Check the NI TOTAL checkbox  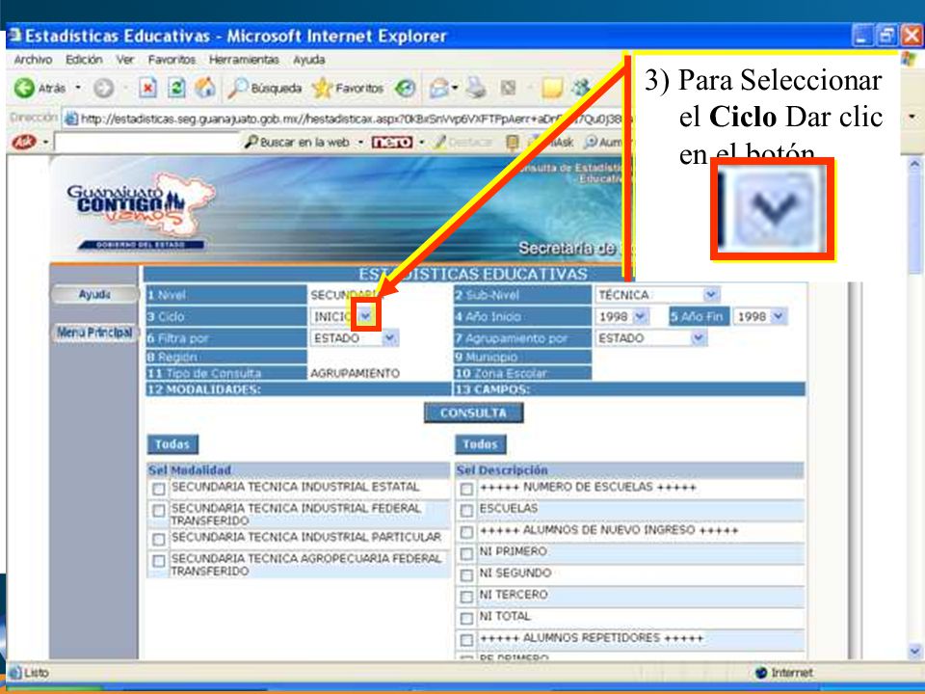[466, 619]
